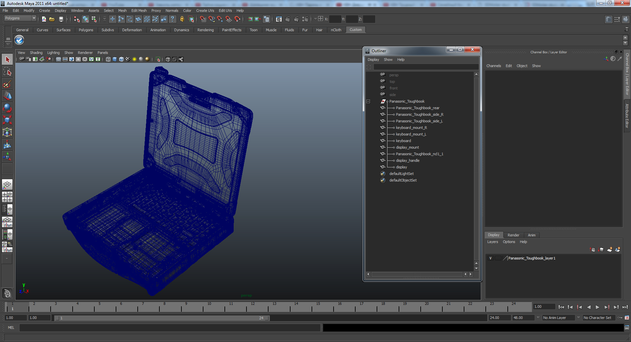Click play backwards button
The width and height of the screenshot is (631, 342).
click(x=589, y=307)
